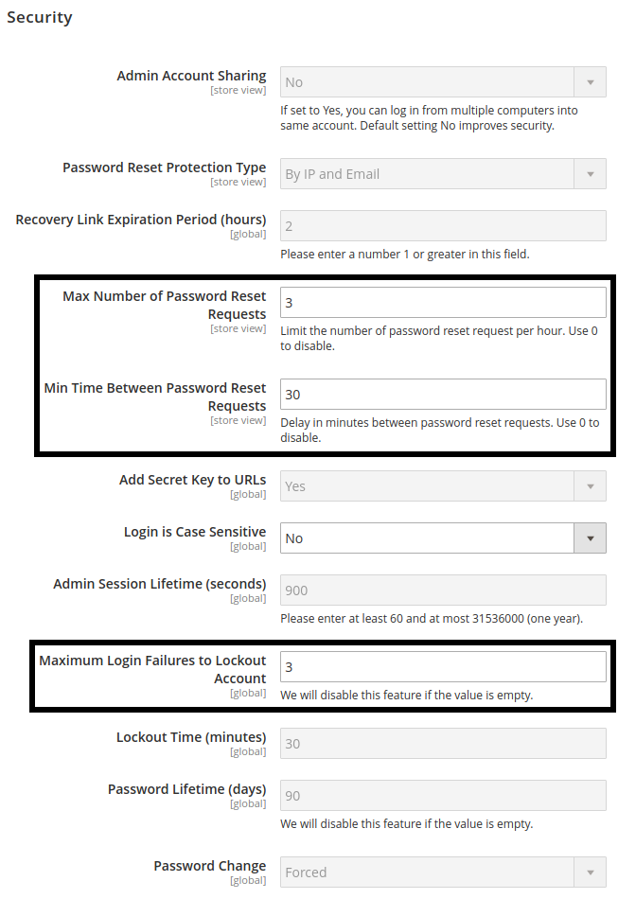Screen dimensions: 618x899
Task: Open the Admin Account Sharing dropdown
Action: click(443, 82)
